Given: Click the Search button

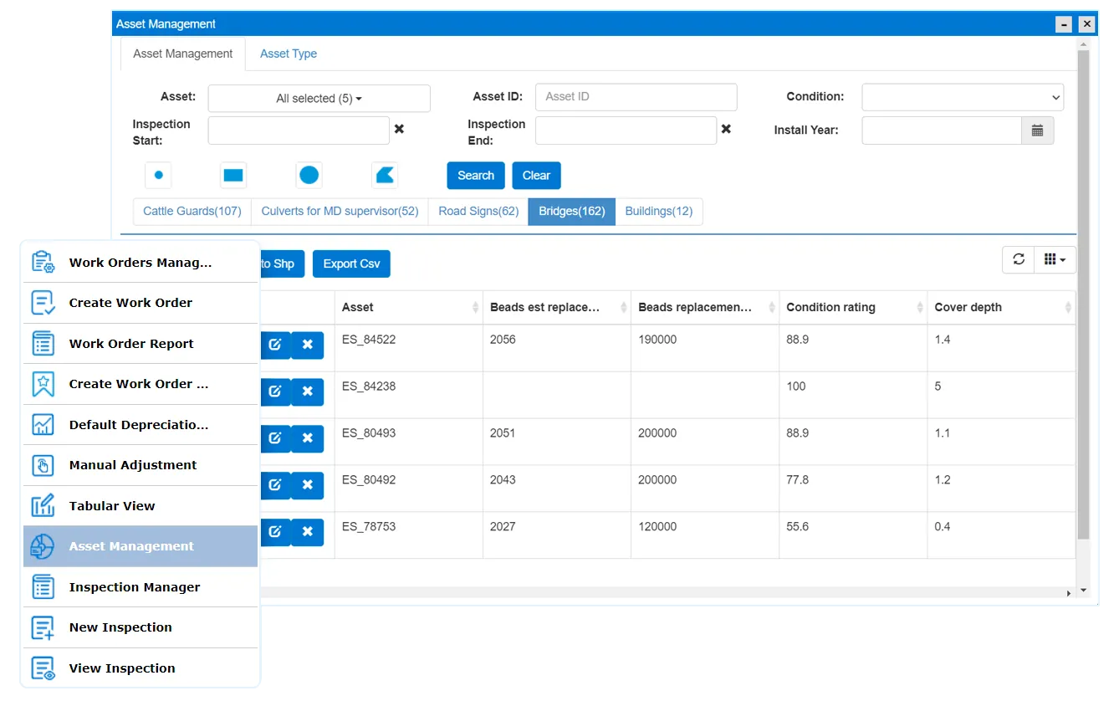Looking at the screenshot, I should tap(476, 176).
